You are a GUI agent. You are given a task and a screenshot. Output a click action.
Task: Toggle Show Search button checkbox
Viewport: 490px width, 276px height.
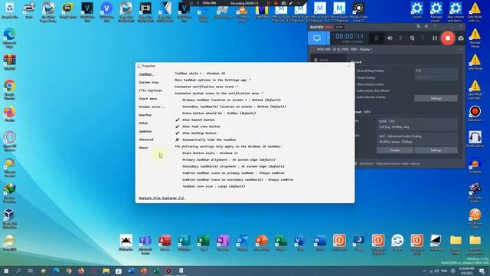195,120
